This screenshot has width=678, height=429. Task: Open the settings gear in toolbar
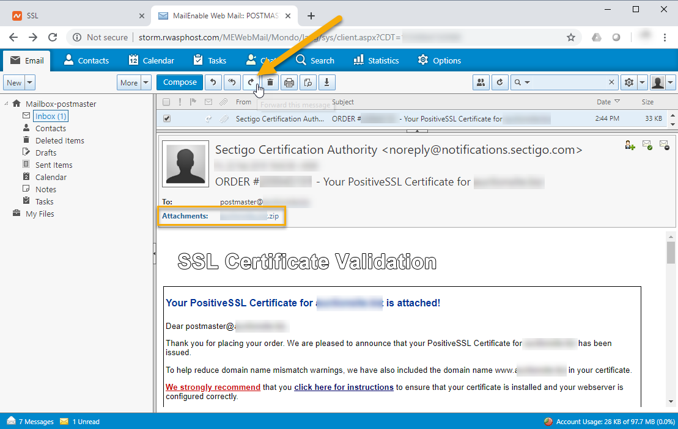(x=629, y=82)
